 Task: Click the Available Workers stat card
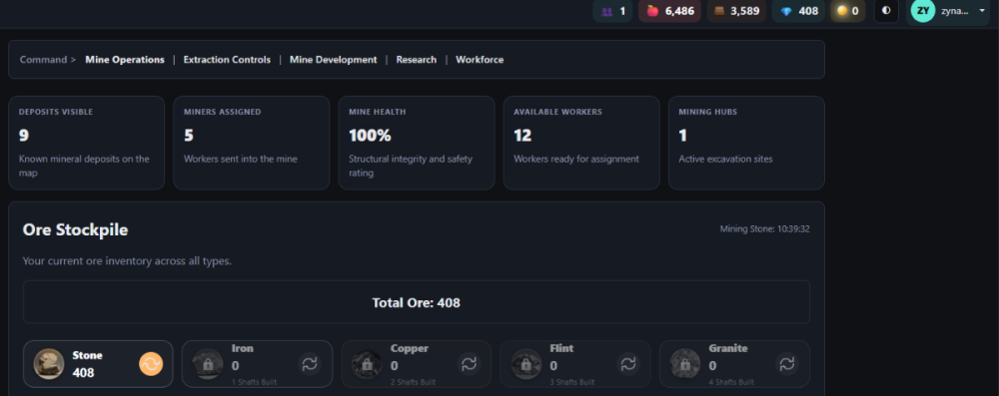(x=581, y=143)
